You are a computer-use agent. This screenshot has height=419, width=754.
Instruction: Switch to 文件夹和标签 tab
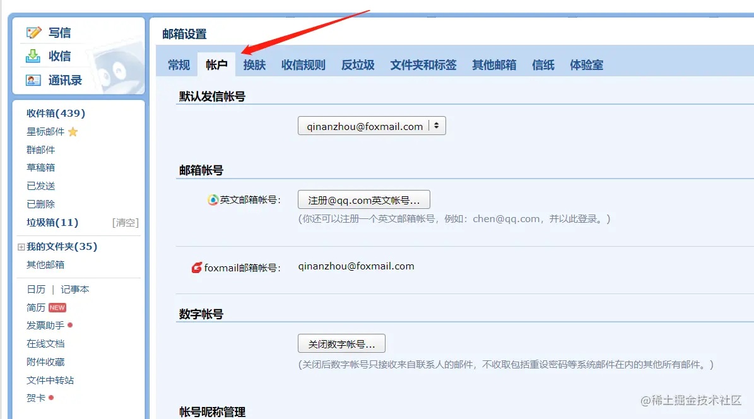tap(423, 65)
